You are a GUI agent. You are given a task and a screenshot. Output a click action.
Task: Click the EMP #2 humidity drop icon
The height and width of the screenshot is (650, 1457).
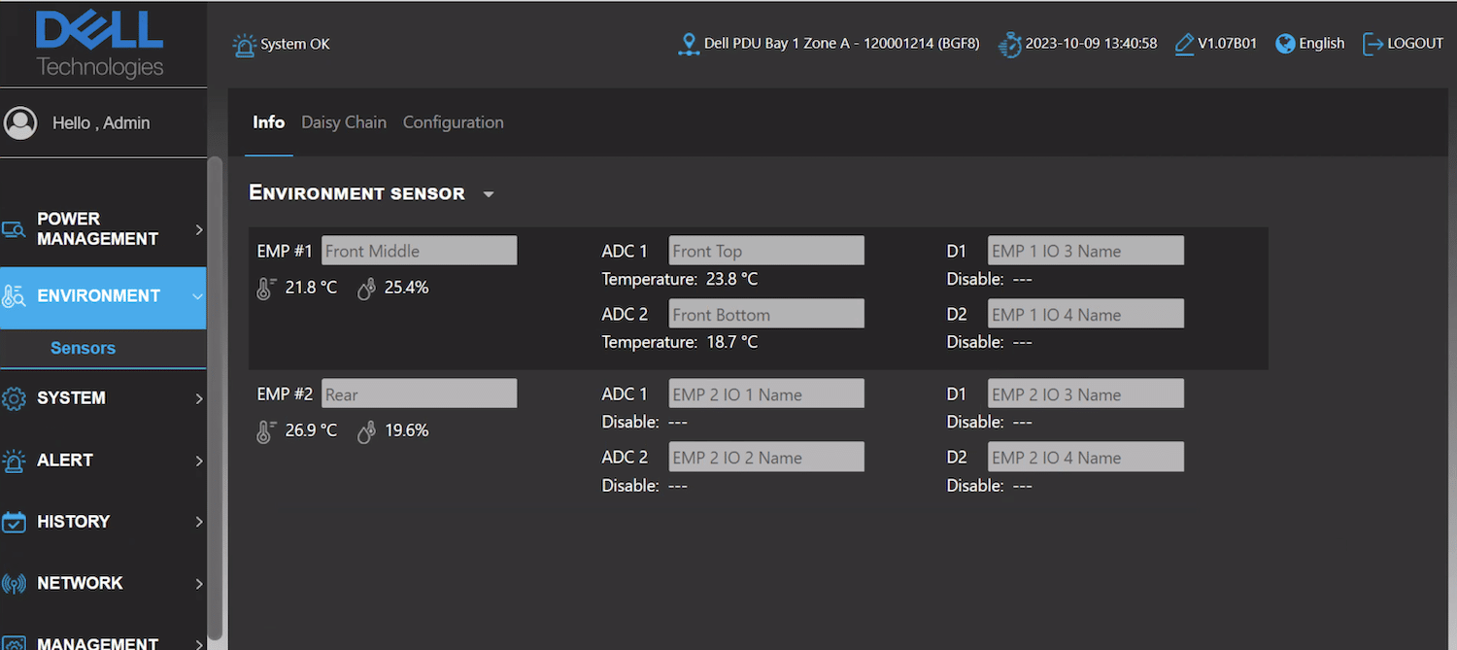coord(366,431)
